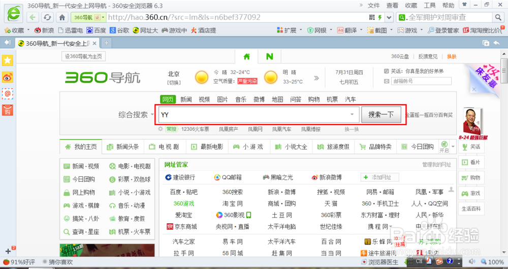The height and width of the screenshot is (269, 508).
Task: Click the 91%好评 rating in status bar
Action: 19,262
